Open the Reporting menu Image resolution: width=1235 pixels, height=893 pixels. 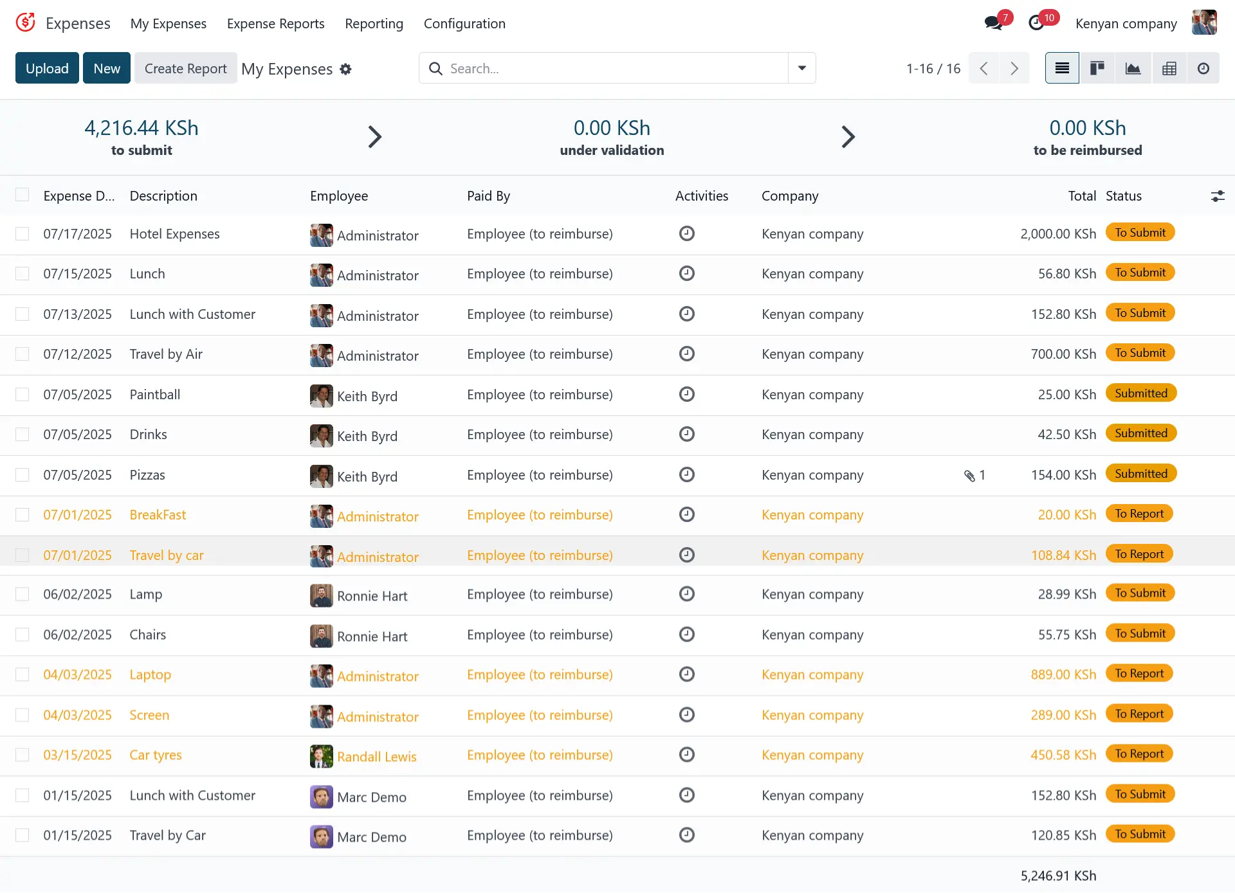click(374, 24)
